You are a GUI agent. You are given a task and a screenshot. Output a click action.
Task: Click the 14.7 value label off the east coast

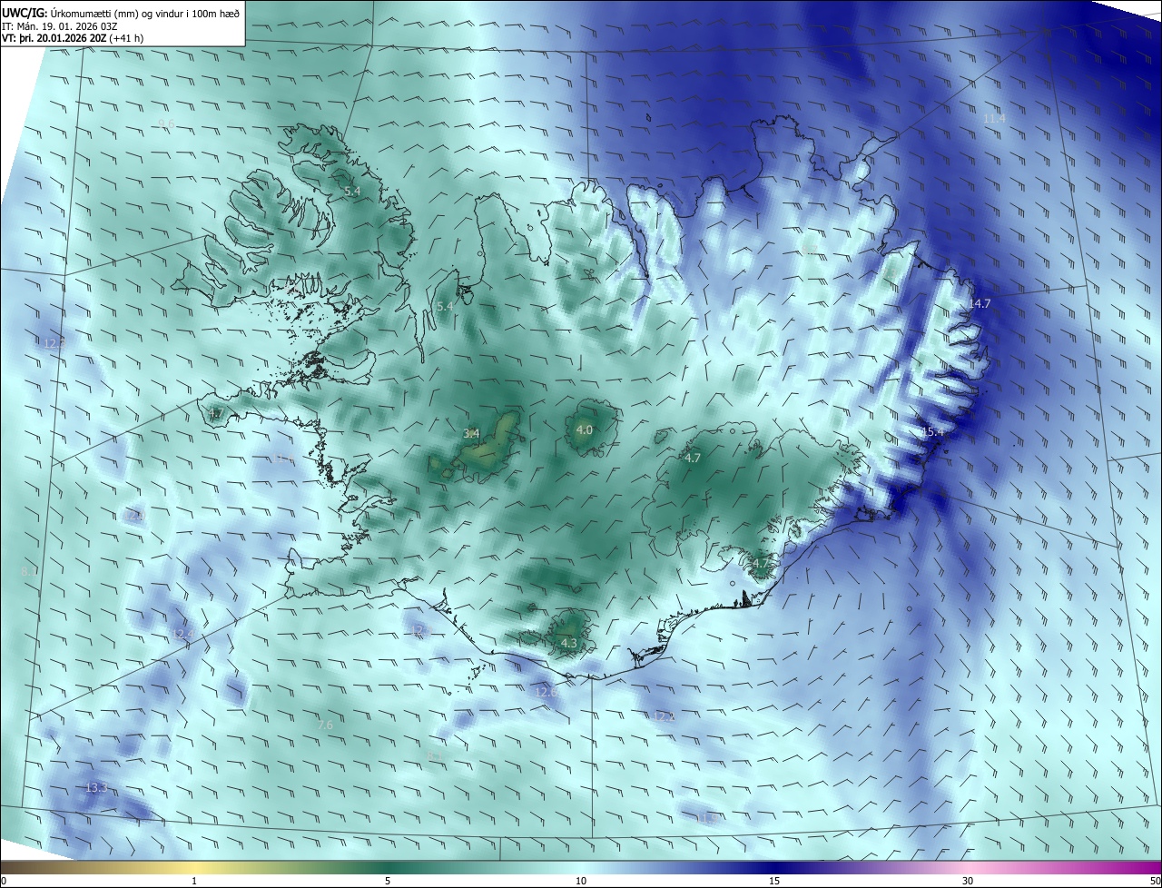click(980, 303)
